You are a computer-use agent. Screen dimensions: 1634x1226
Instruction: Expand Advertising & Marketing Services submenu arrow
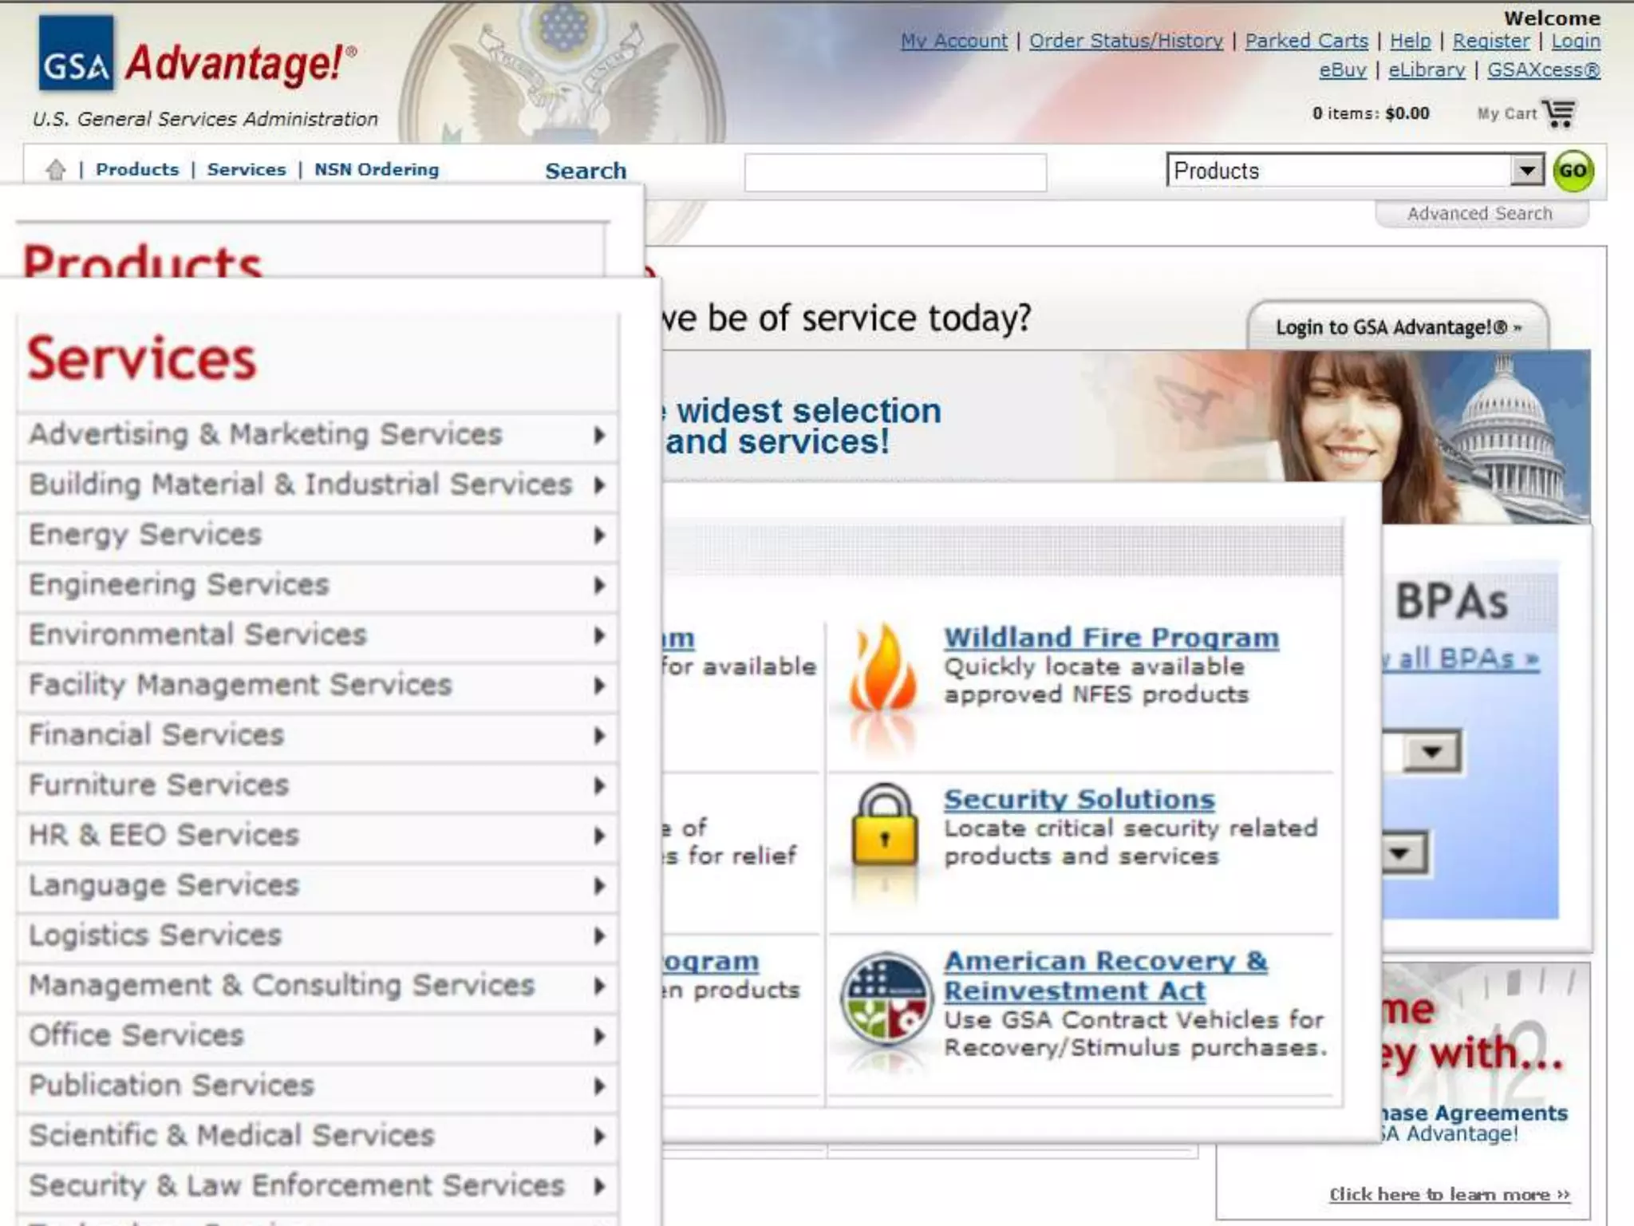[x=599, y=435]
